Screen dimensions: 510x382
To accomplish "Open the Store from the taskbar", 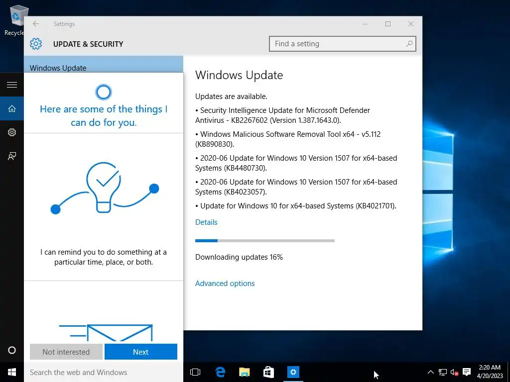I will (268, 372).
